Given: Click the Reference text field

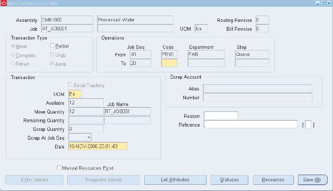Looking at the screenshot, I should [x=251, y=125].
